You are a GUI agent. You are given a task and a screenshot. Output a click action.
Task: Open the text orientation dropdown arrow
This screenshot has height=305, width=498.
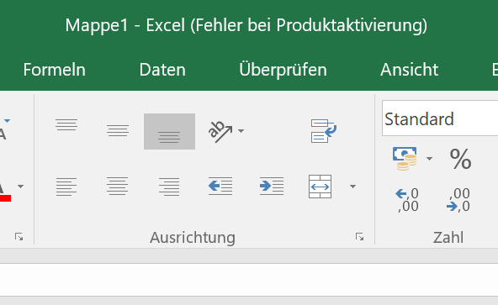pos(241,131)
